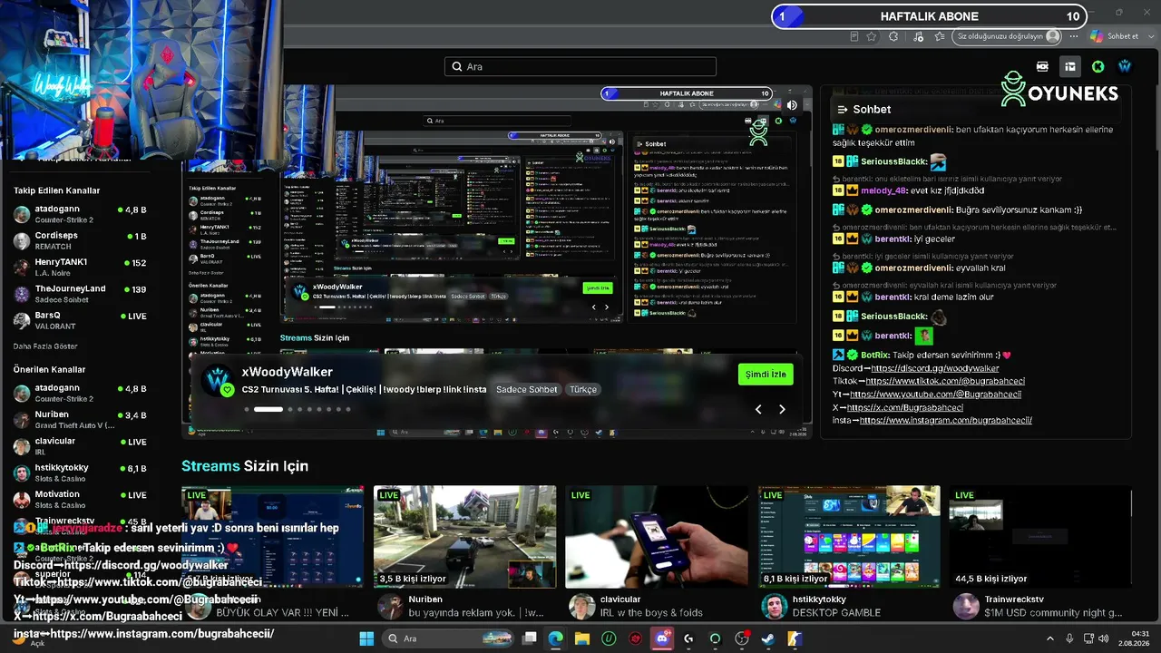This screenshot has width=1161, height=653.
Task: Open Motivation channel in the sidebar
Action: pos(80,499)
